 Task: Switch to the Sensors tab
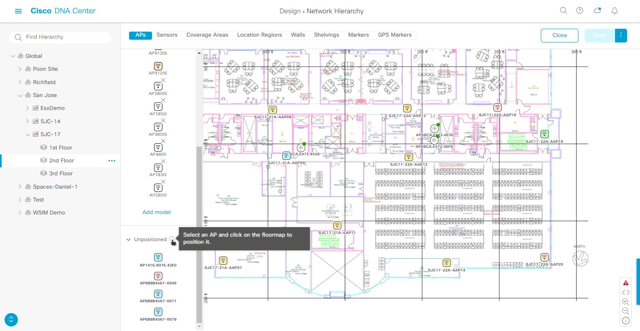pos(167,35)
